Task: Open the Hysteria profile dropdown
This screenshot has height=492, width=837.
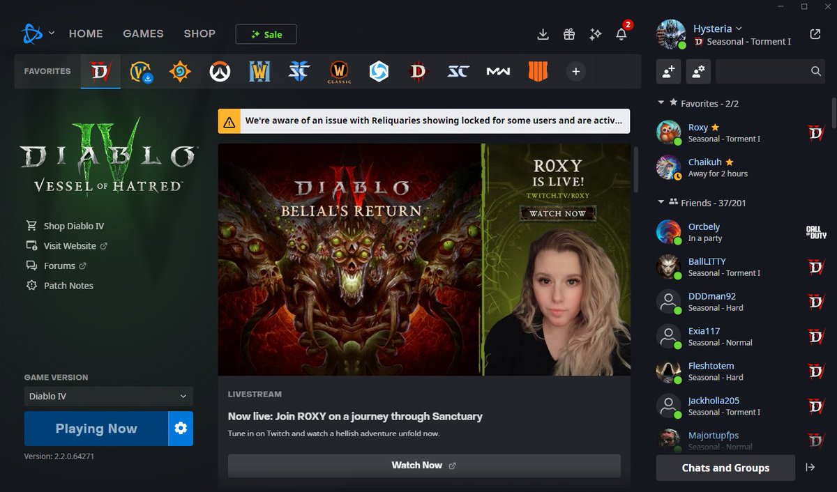Action: [x=739, y=29]
